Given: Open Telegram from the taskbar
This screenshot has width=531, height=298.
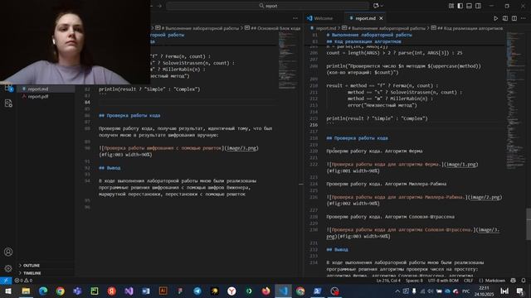Looking at the screenshot, I should tap(197, 291).
